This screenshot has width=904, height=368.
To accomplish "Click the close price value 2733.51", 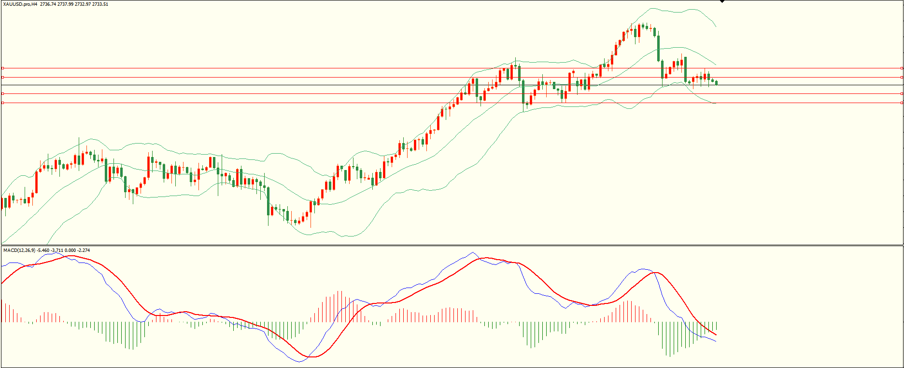I will 100,4.
